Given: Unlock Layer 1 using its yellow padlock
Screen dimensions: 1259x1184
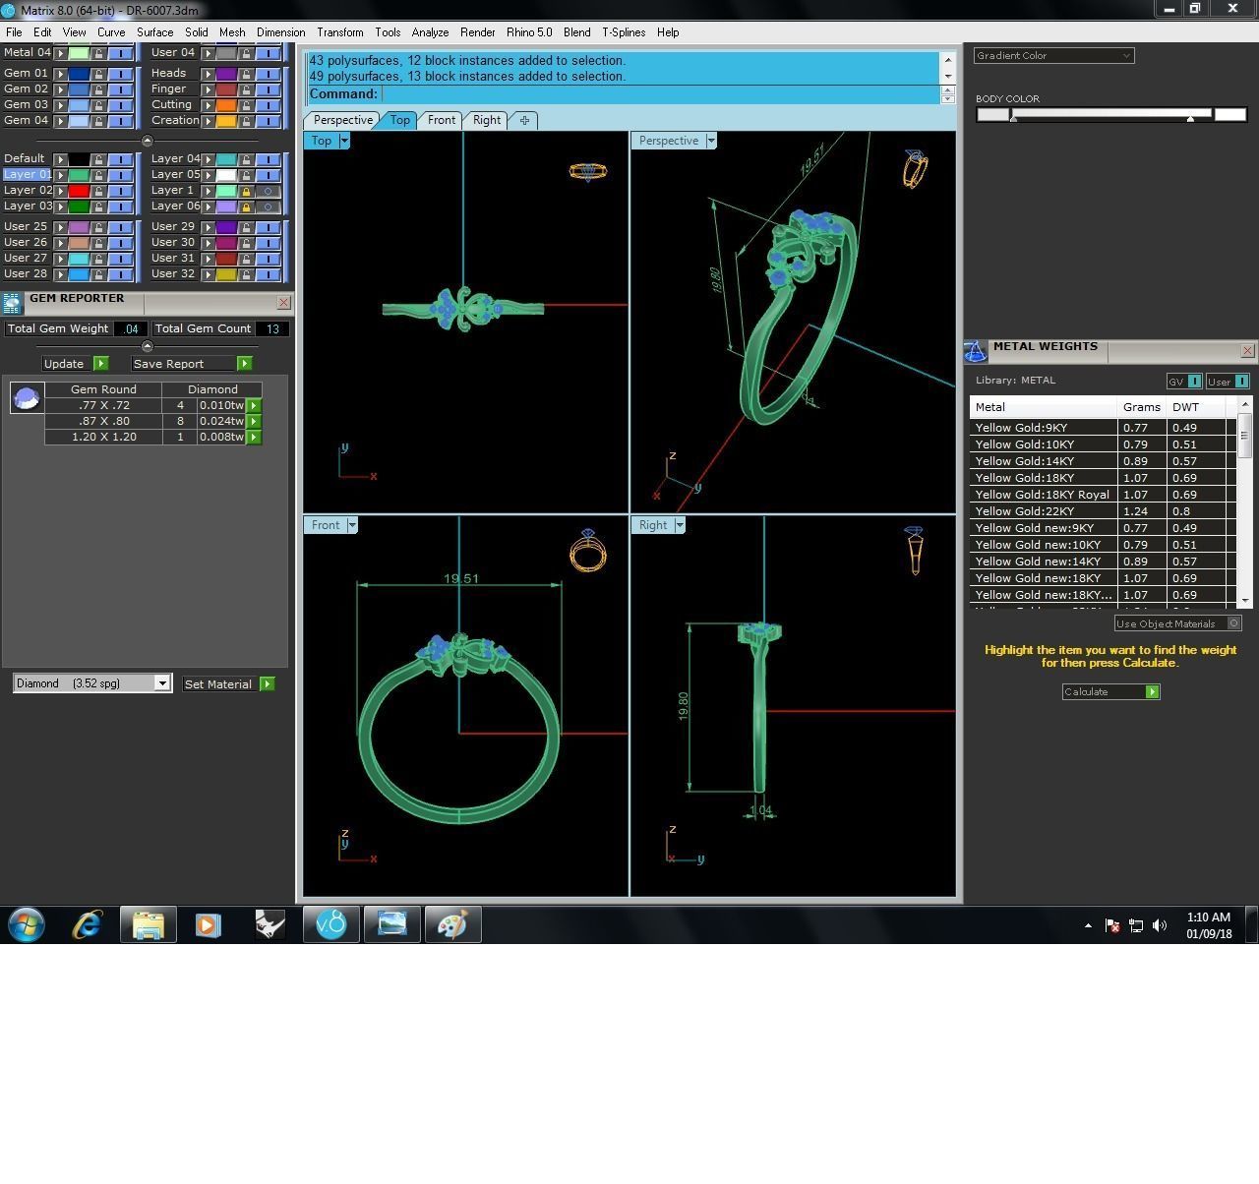Looking at the screenshot, I should (x=246, y=191).
